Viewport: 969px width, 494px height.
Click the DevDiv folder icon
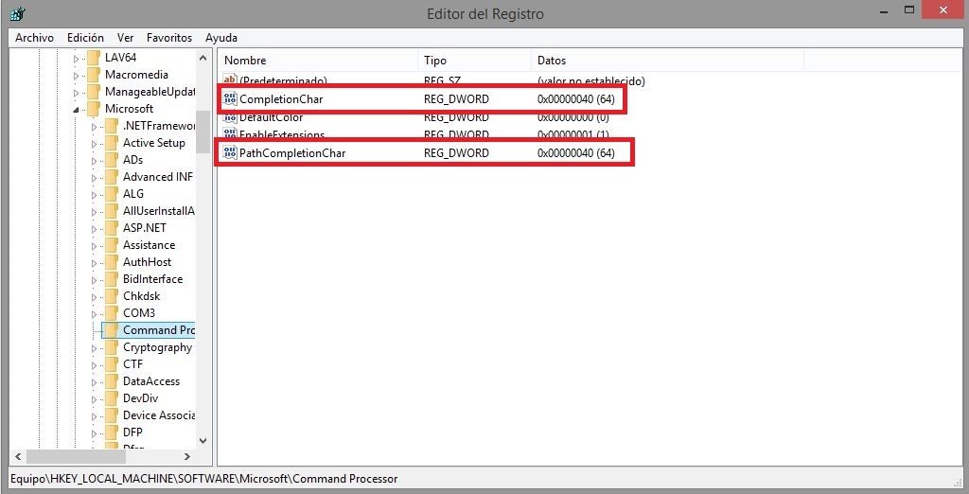coord(112,398)
